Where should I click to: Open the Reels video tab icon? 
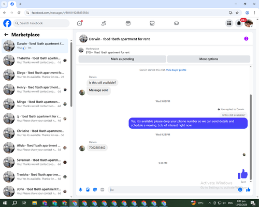click(x=128, y=23)
